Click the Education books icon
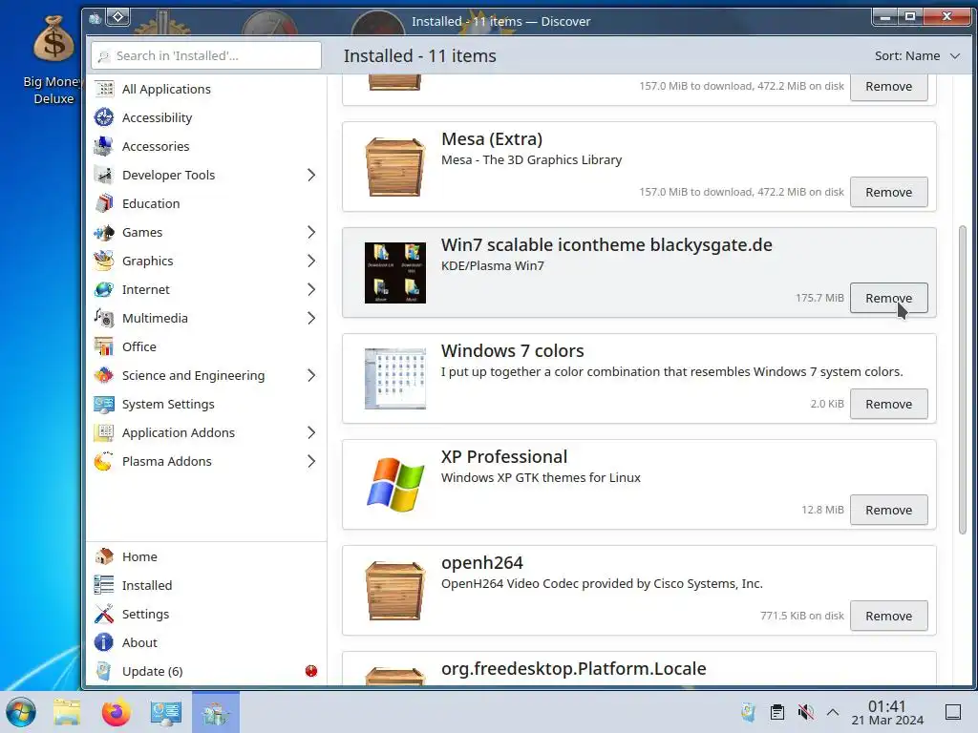Screen dimensions: 978x733 [104, 204]
